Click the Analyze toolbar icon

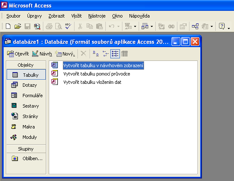coord(145,26)
